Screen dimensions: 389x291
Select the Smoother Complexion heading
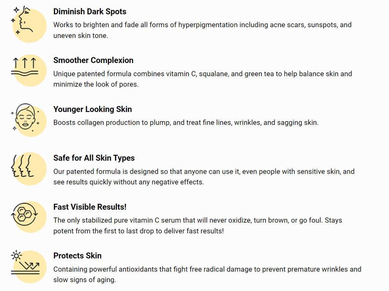[93, 60]
